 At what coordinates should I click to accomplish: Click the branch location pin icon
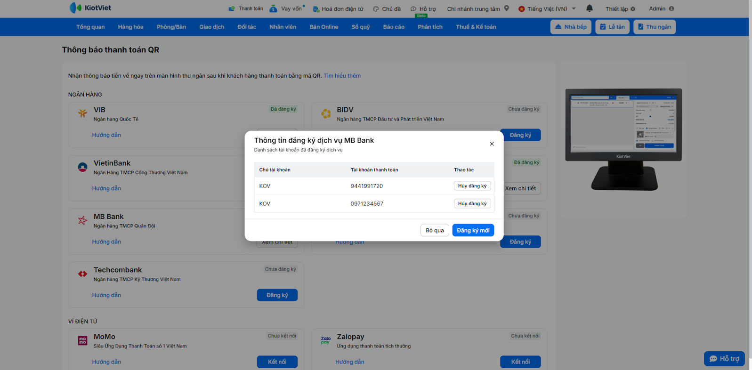(x=507, y=8)
